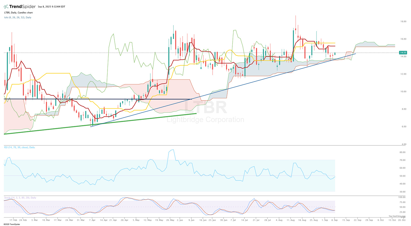
Task: Click the 18.00 price axis label
Action: tap(403, 21)
